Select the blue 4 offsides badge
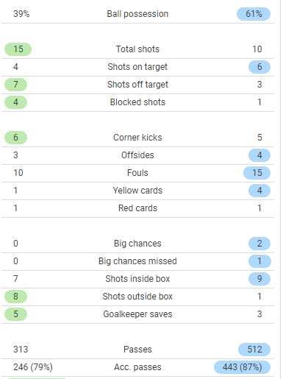The image size is (283, 379). click(259, 155)
